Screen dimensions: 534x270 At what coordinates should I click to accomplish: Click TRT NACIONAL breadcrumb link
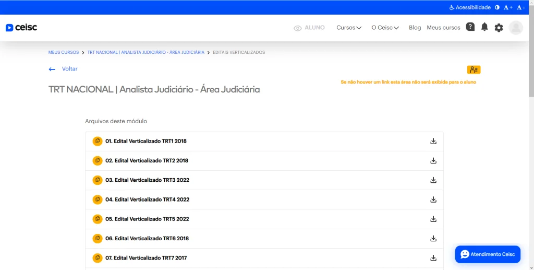(x=146, y=53)
